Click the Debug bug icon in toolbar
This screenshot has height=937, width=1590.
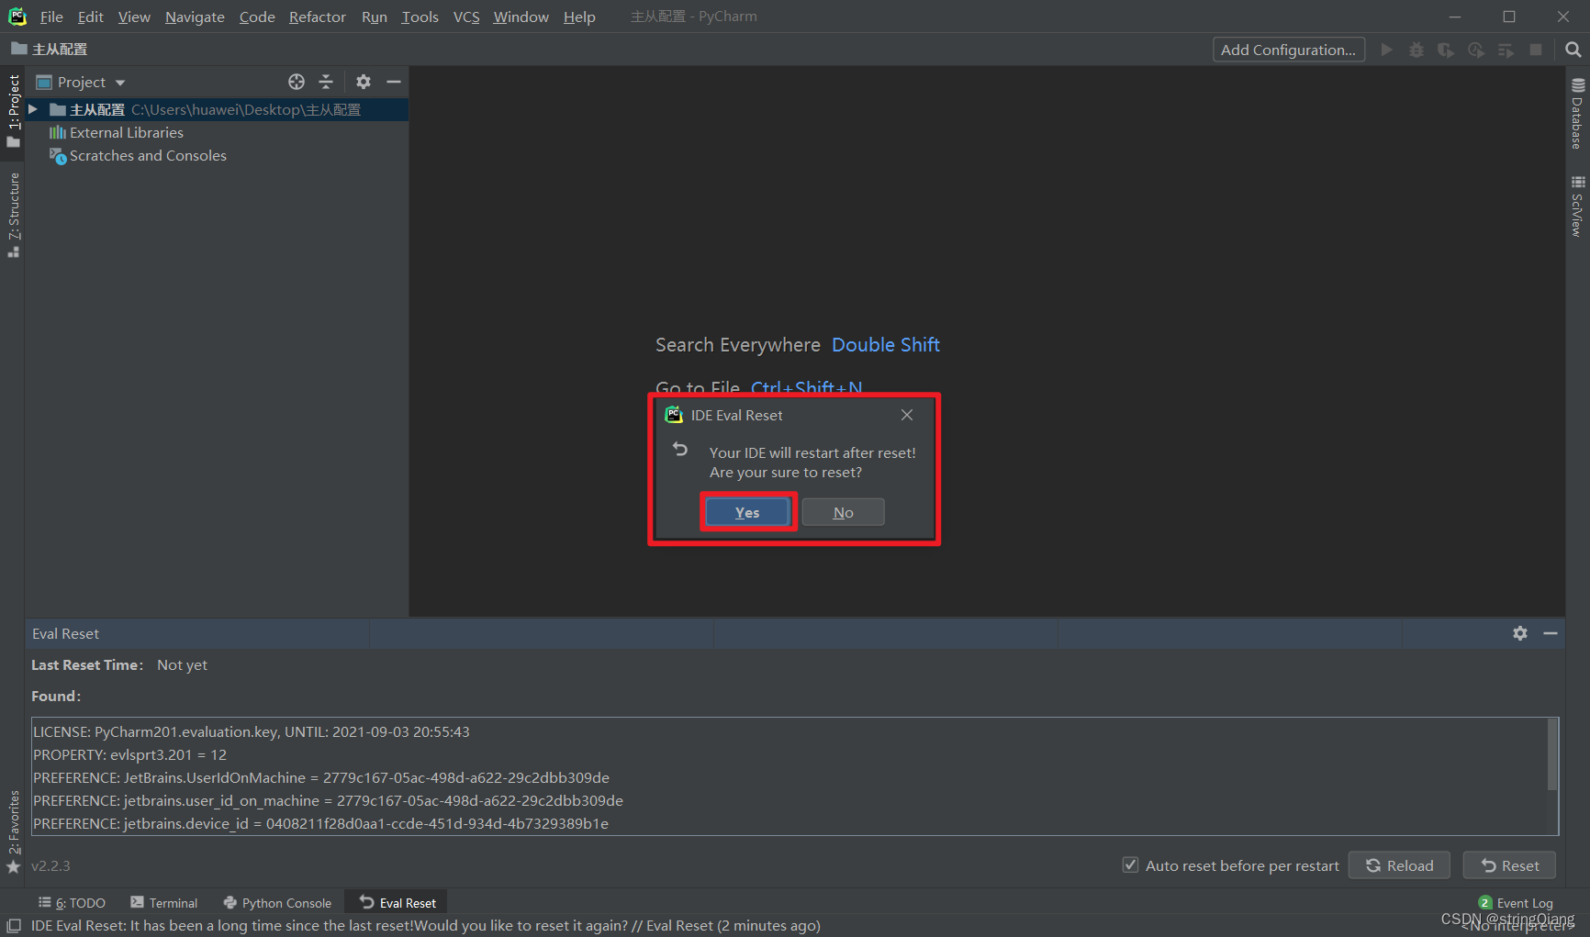tap(1416, 50)
